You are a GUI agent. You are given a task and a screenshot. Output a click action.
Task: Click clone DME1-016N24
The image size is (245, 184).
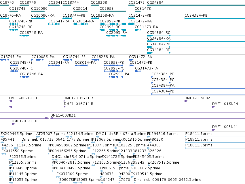tap(229, 107)
